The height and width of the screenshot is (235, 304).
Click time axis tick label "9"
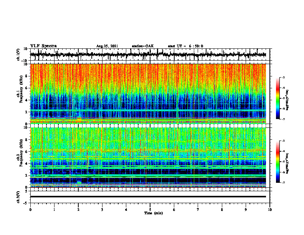[x=246, y=210]
